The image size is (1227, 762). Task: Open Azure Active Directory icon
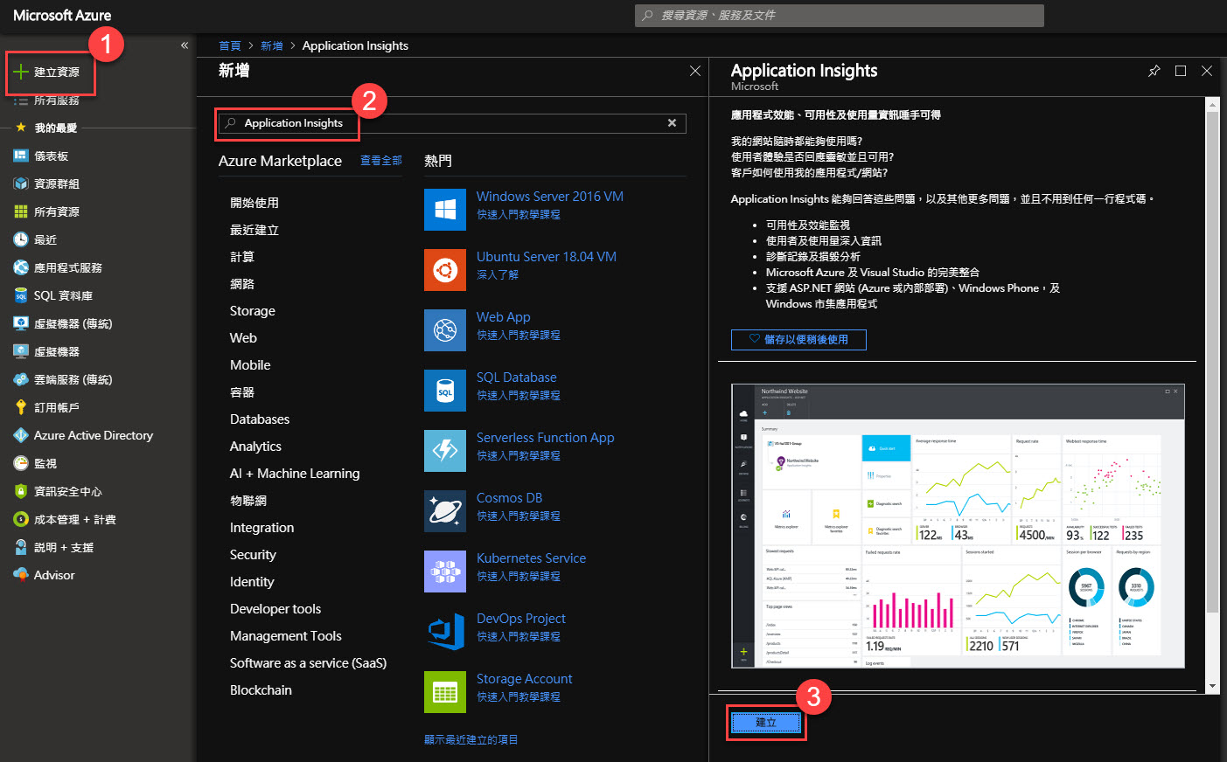coord(21,435)
